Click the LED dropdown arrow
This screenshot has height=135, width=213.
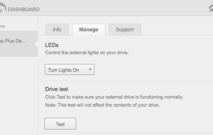pyautogui.click(x=90, y=70)
